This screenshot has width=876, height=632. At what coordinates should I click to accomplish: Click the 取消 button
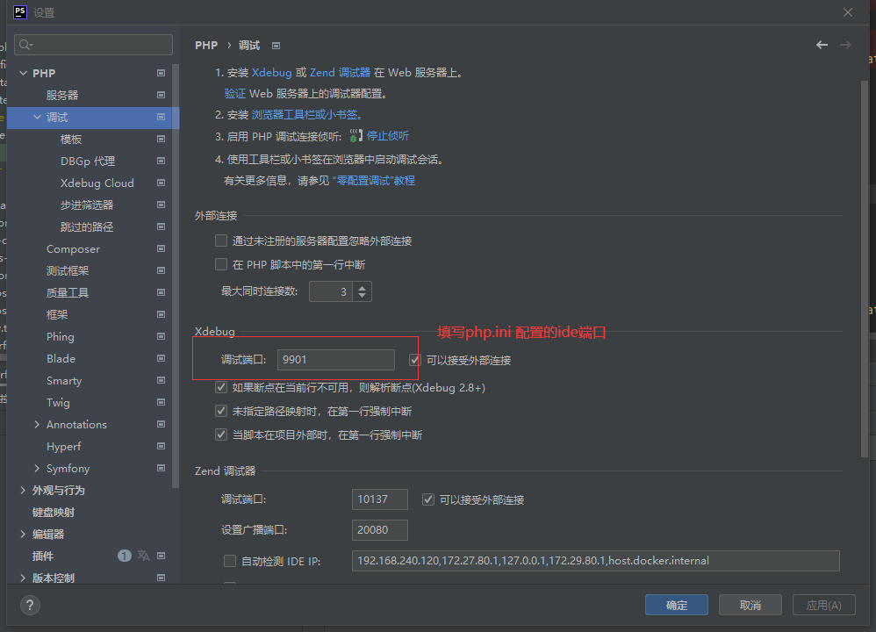pyautogui.click(x=750, y=605)
